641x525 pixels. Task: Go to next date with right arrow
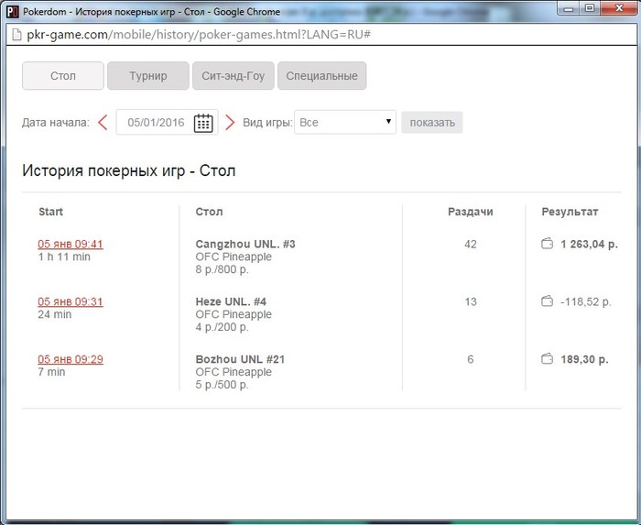[230, 122]
